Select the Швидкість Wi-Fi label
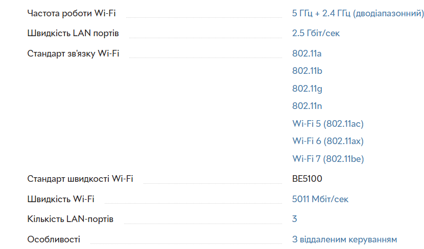This screenshot has height=249, width=424. coord(61,199)
